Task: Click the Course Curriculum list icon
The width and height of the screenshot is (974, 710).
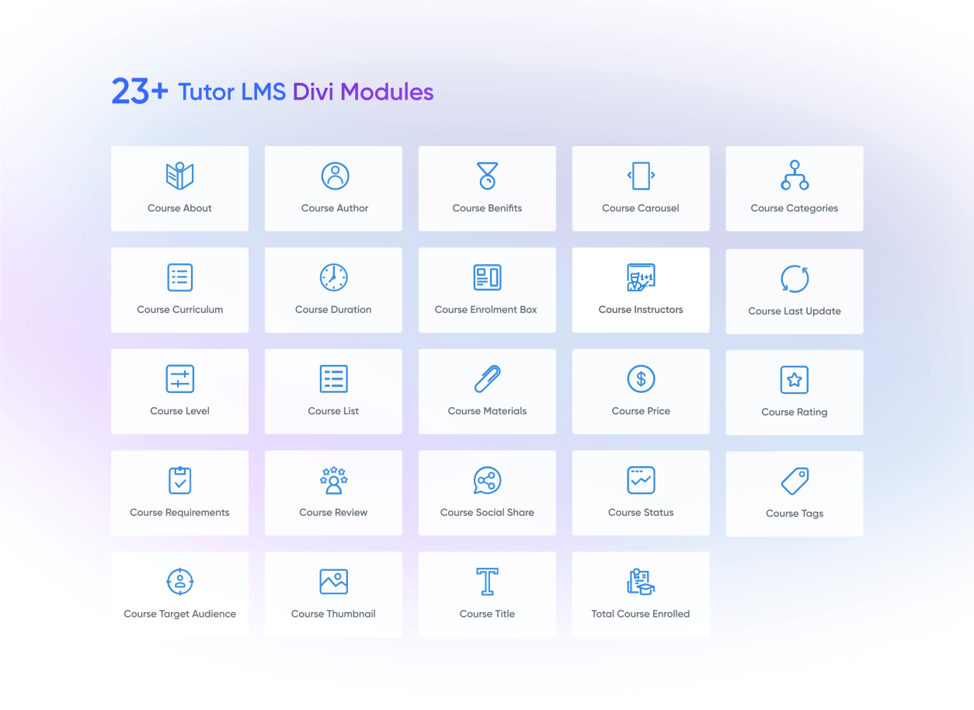Action: click(179, 277)
